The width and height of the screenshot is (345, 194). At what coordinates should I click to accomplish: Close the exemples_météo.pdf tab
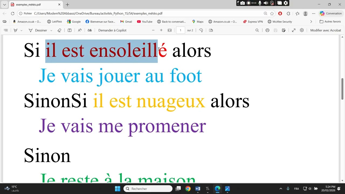59,5
